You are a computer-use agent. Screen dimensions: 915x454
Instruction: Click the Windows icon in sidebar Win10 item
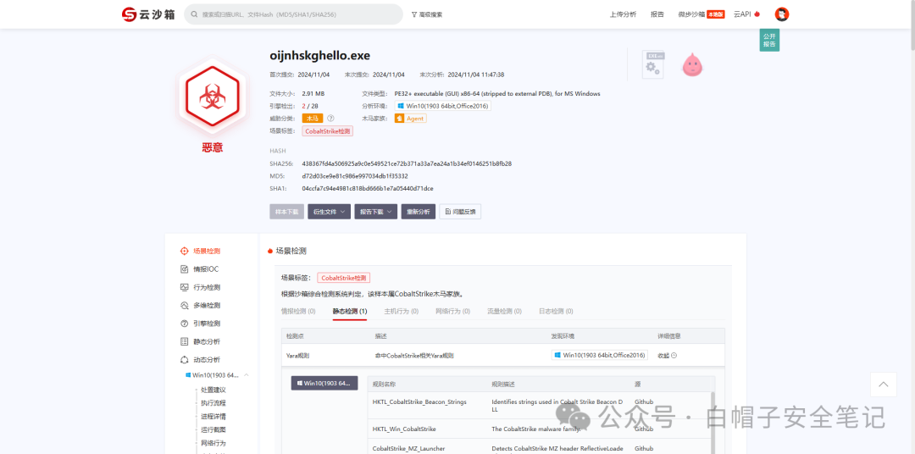[188, 374]
